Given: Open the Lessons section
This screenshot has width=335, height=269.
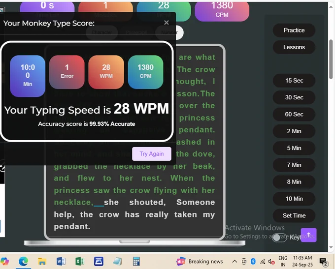Looking at the screenshot, I should (294, 47).
